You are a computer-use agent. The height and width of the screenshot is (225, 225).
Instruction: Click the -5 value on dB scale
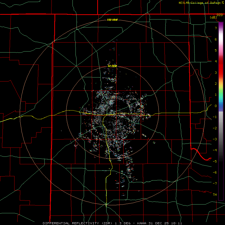[215, 161]
